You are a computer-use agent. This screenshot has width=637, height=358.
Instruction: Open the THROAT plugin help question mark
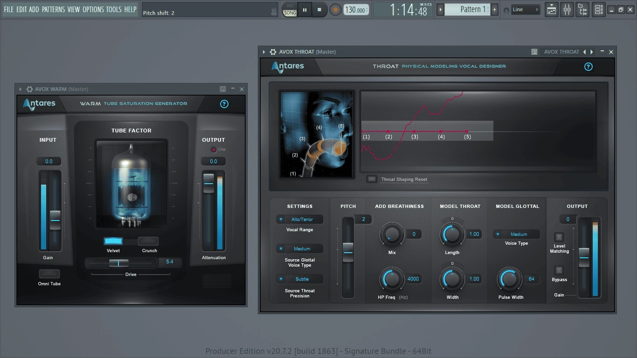point(589,67)
